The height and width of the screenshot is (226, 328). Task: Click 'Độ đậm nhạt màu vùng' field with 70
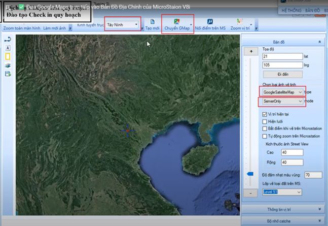pyautogui.click(x=313, y=175)
